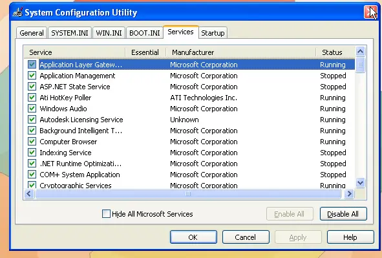Select the Autodesk Licensing Service name

[81, 120]
